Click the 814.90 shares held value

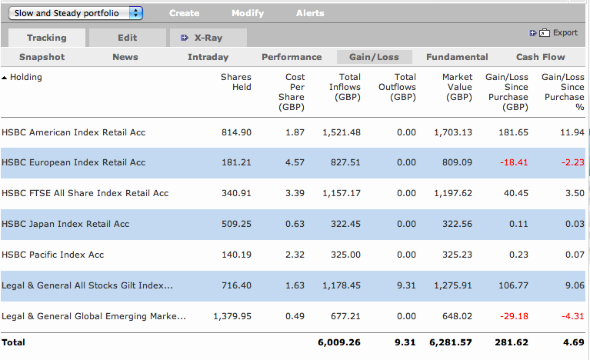[236, 132]
